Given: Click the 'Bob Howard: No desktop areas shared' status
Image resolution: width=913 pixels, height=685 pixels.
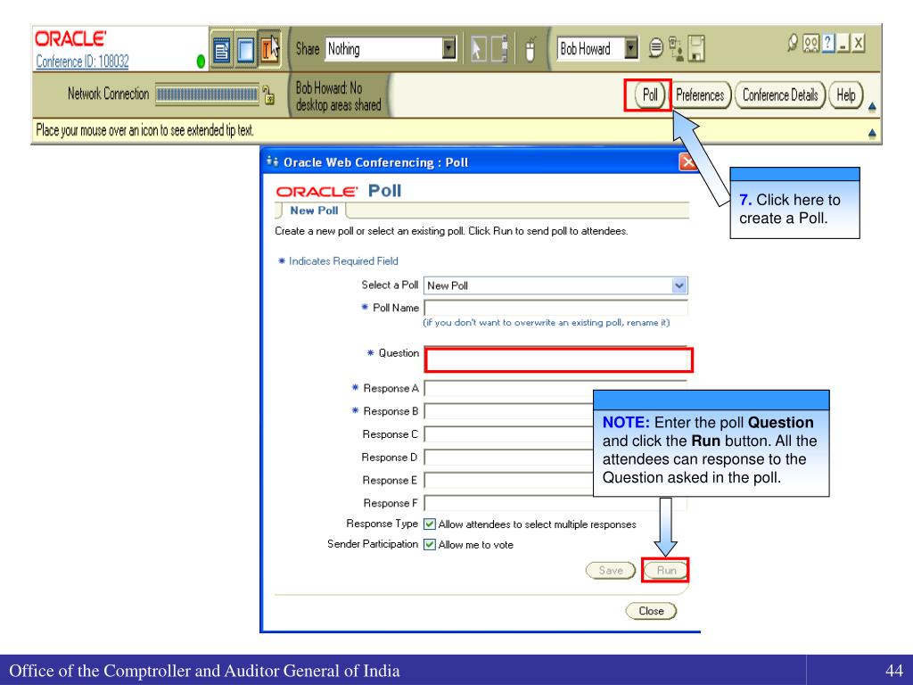Looking at the screenshot, I should coord(338,96).
